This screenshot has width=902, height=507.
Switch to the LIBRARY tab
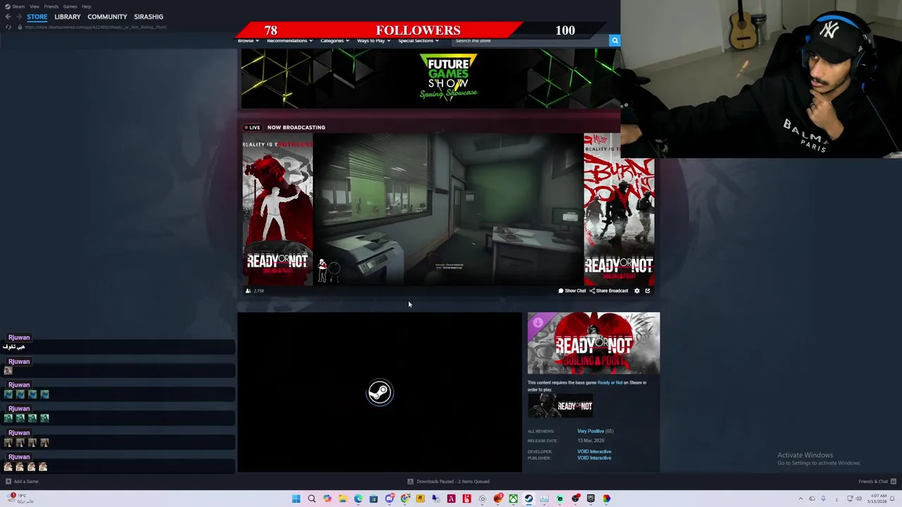point(68,17)
